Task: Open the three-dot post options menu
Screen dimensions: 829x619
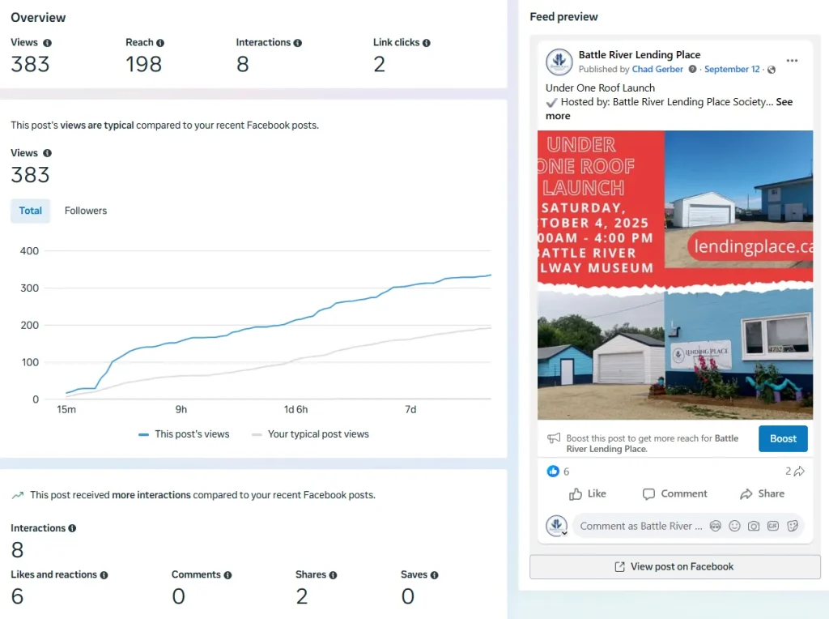Action: pyautogui.click(x=792, y=61)
